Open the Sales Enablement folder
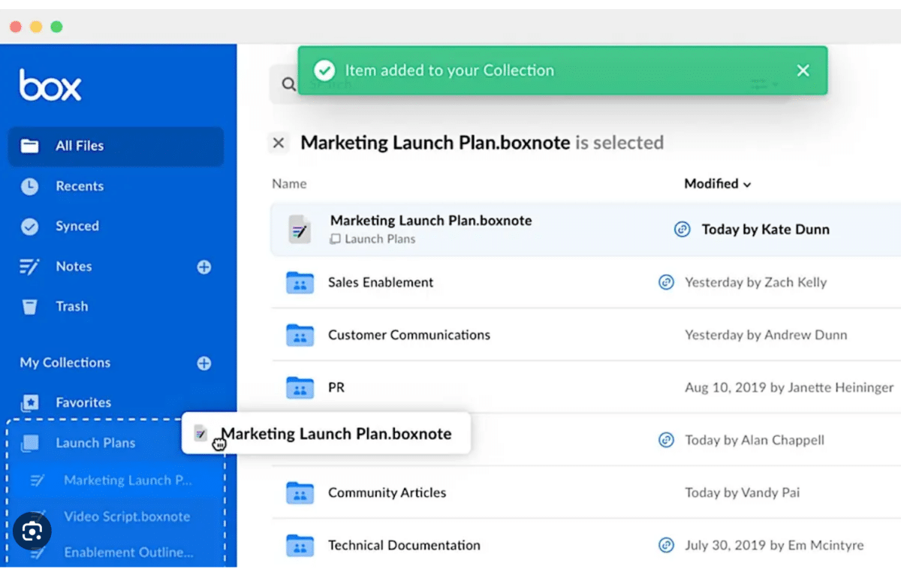Image resolution: width=901 pixels, height=569 pixels. [381, 282]
